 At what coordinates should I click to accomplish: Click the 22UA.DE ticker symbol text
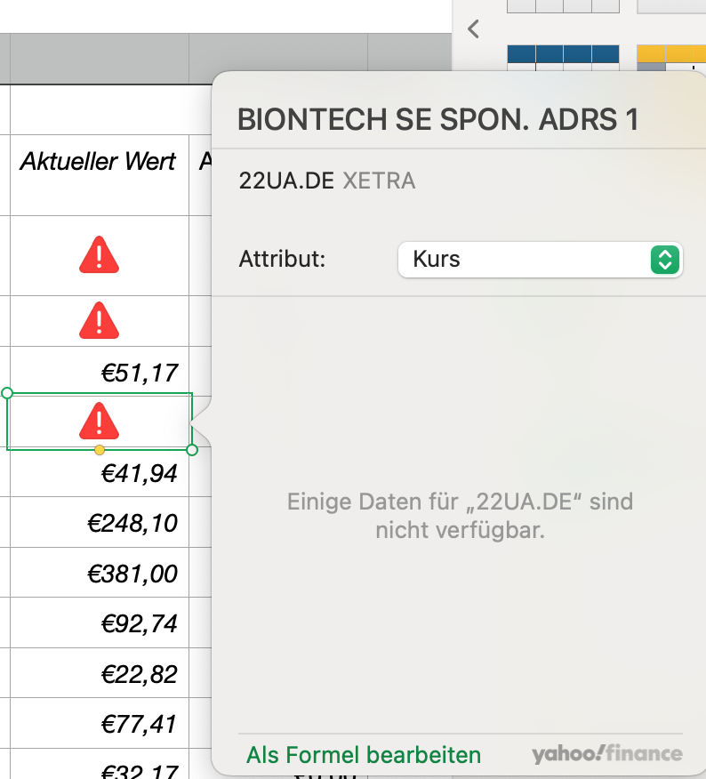286,181
